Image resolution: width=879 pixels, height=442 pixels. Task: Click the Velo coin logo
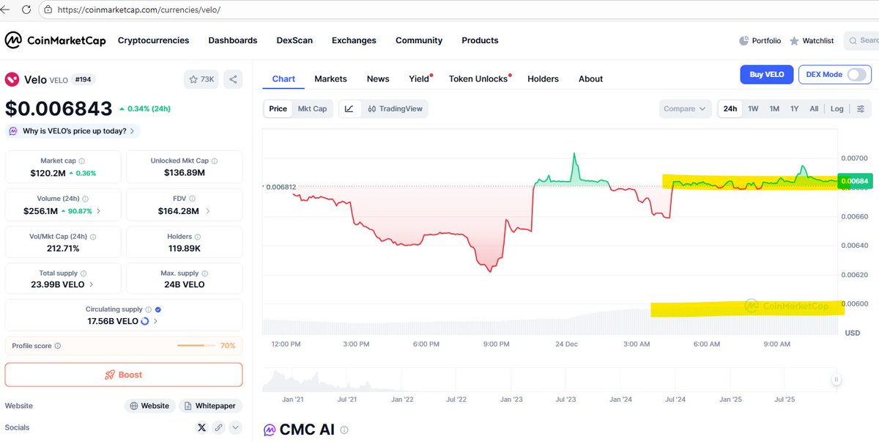[12, 79]
